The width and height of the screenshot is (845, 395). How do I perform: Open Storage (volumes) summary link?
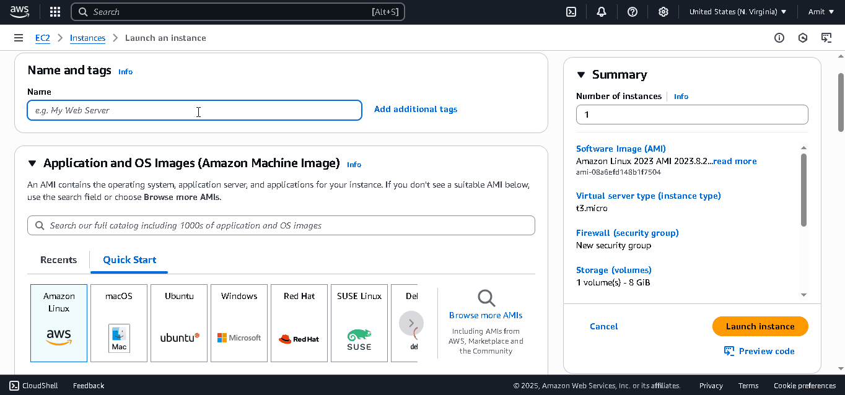coord(613,270)
